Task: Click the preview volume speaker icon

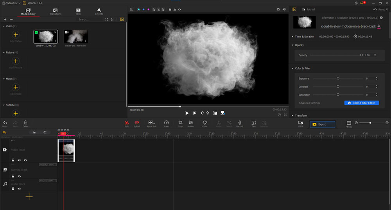Action: (x=284, y=9)
